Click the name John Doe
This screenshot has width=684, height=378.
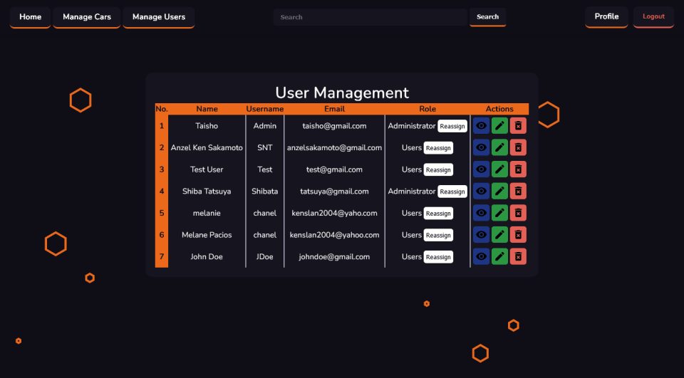point(207,257)
